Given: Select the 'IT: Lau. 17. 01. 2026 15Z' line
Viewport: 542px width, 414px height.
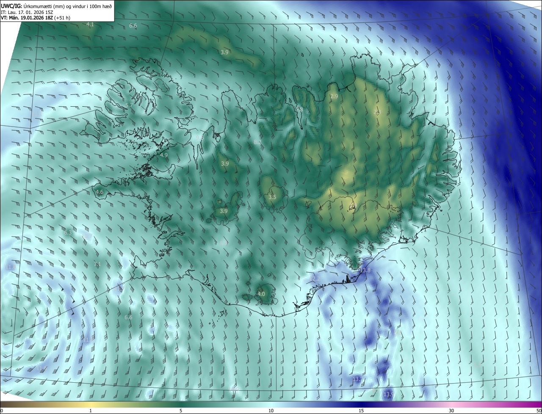Looking at the screenshot, I should (x=27, y=12).
